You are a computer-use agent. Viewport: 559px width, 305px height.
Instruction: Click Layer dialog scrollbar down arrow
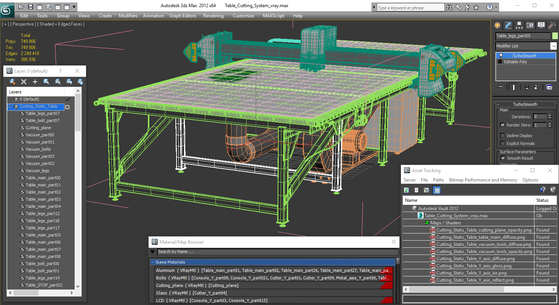click(78, 287)
